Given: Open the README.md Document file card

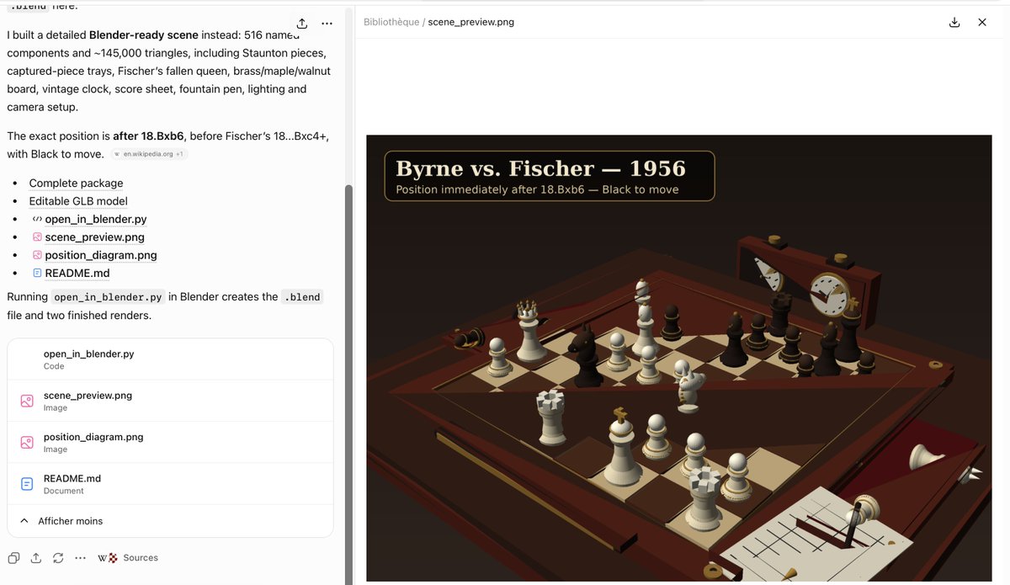Looking at the screenshot, I should (170, 483).
